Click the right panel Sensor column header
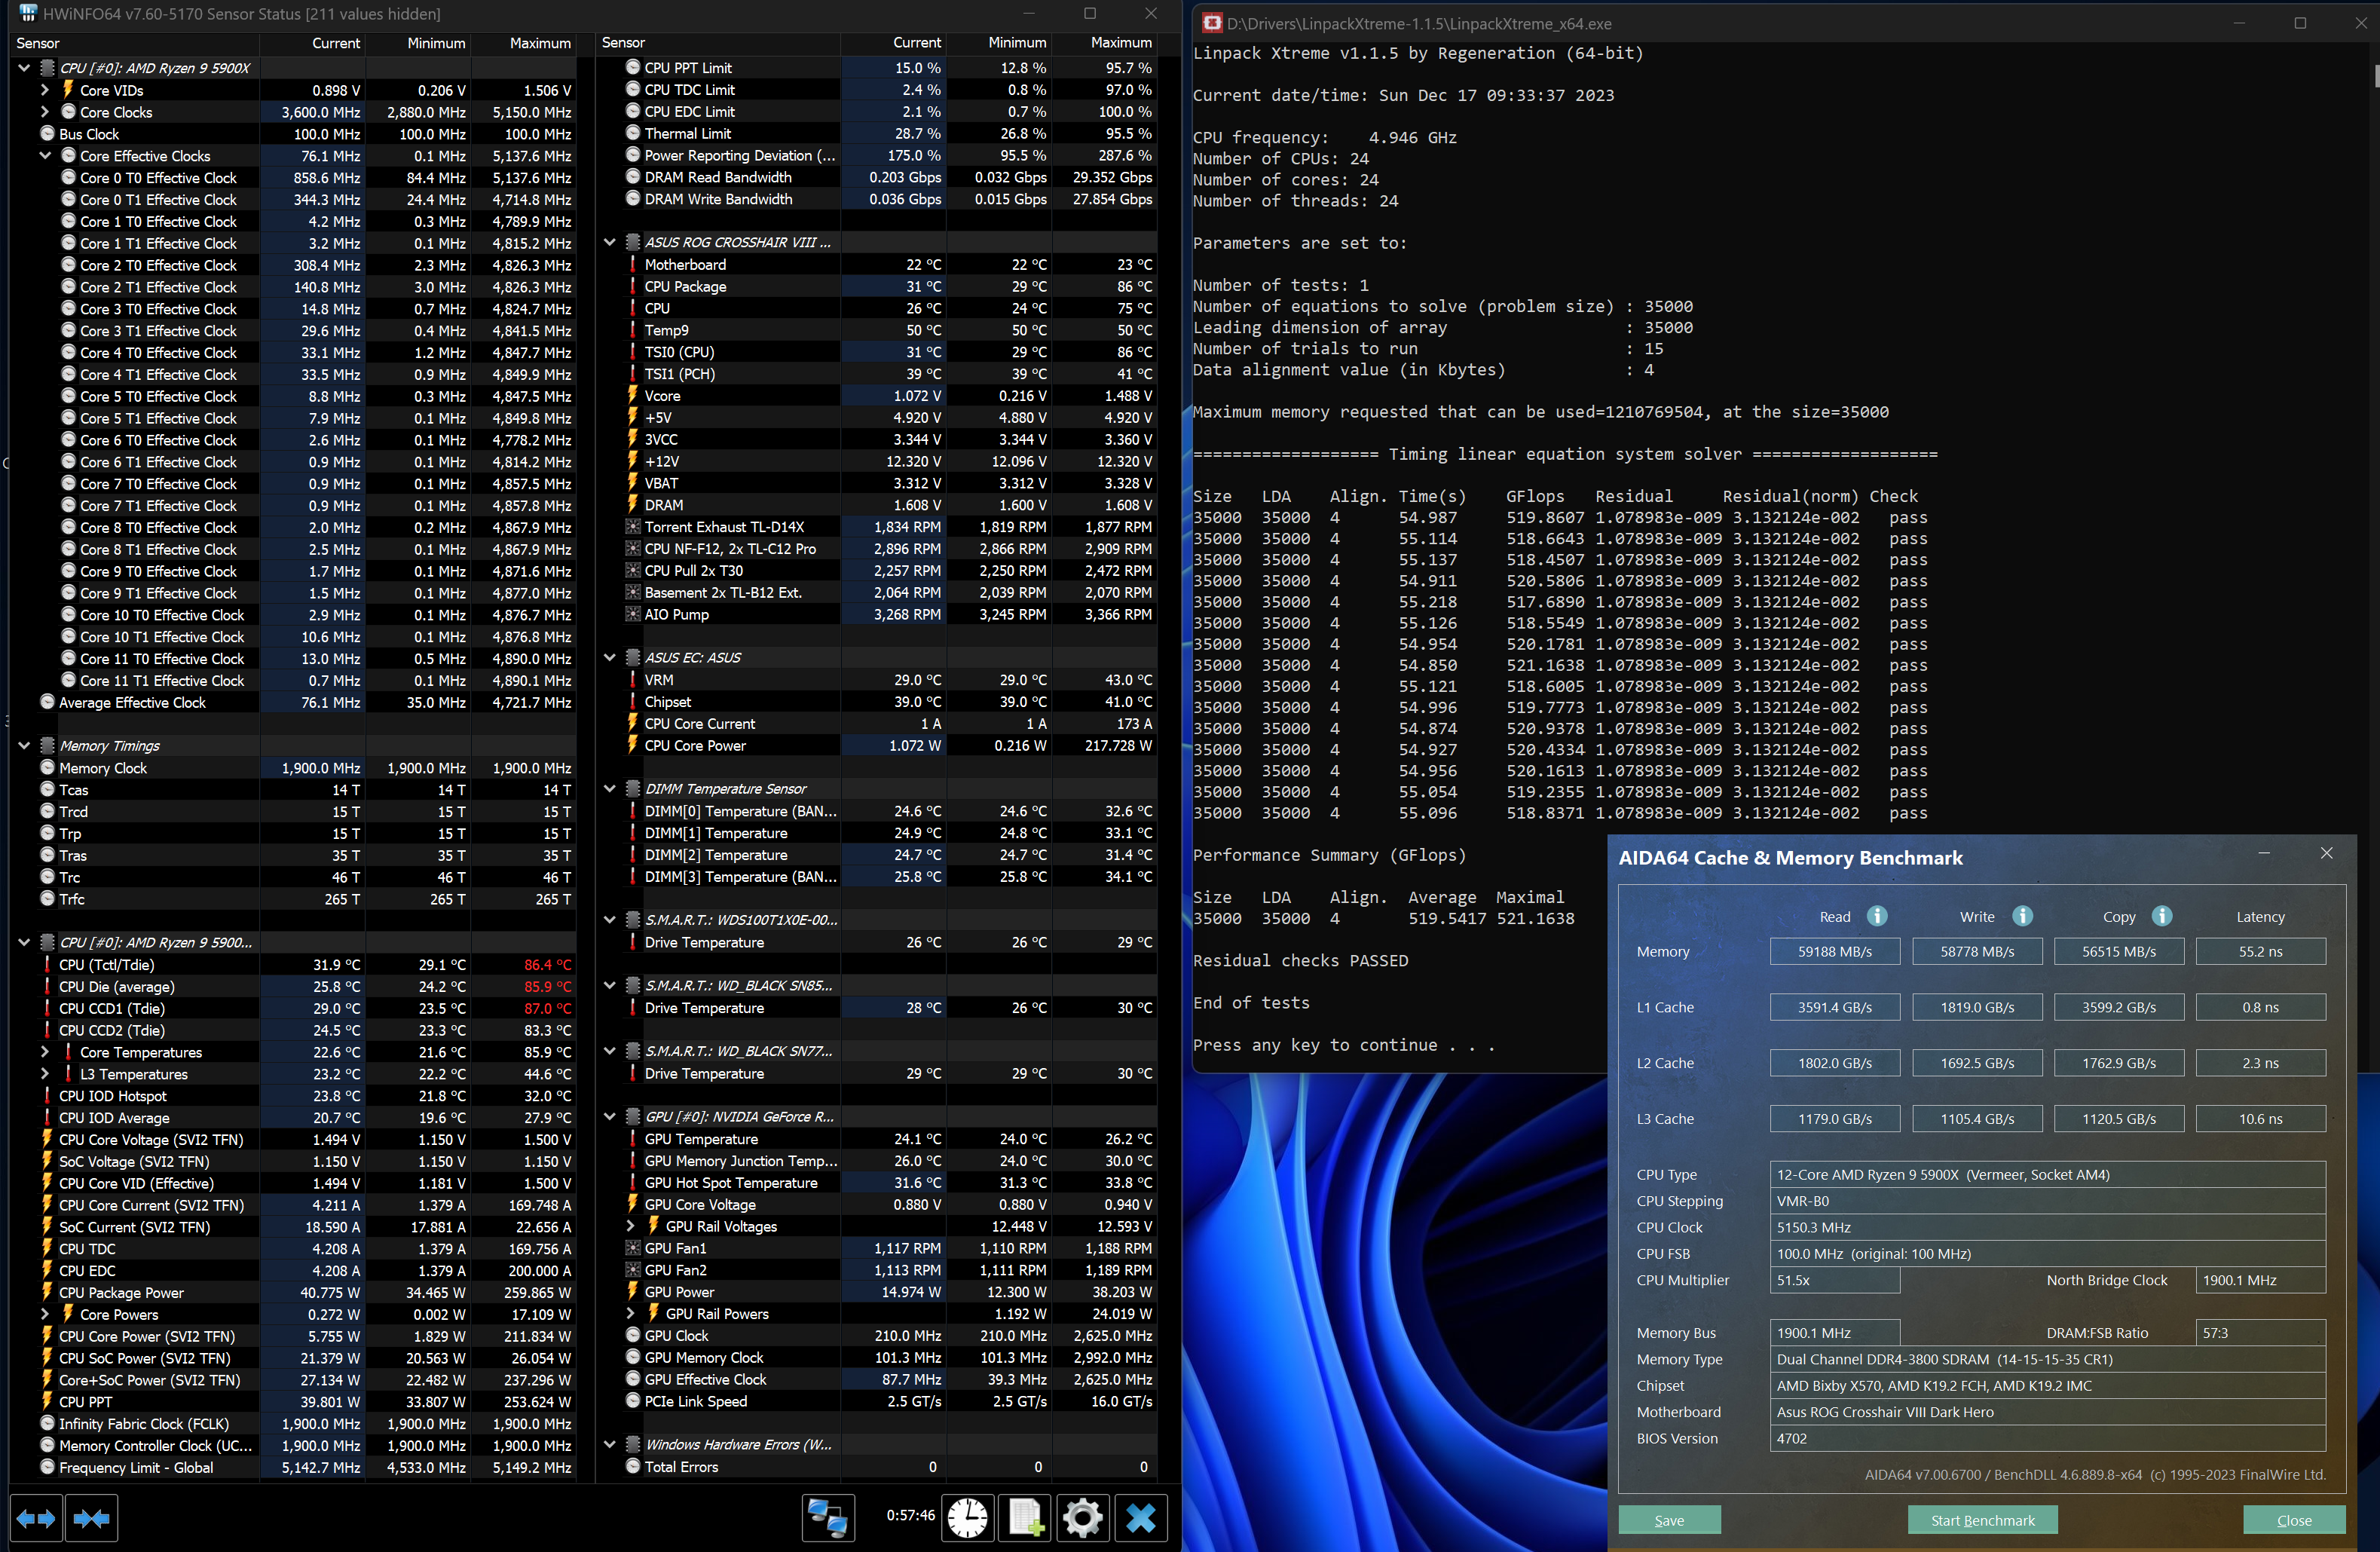2380x1552 pixels. (718, 43)
